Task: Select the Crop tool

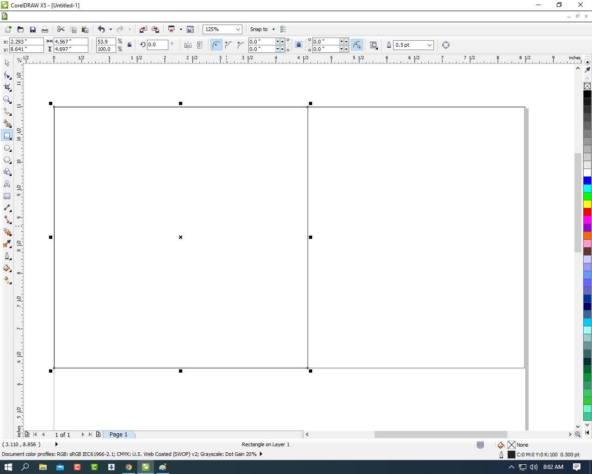Action: coord(7,87)
